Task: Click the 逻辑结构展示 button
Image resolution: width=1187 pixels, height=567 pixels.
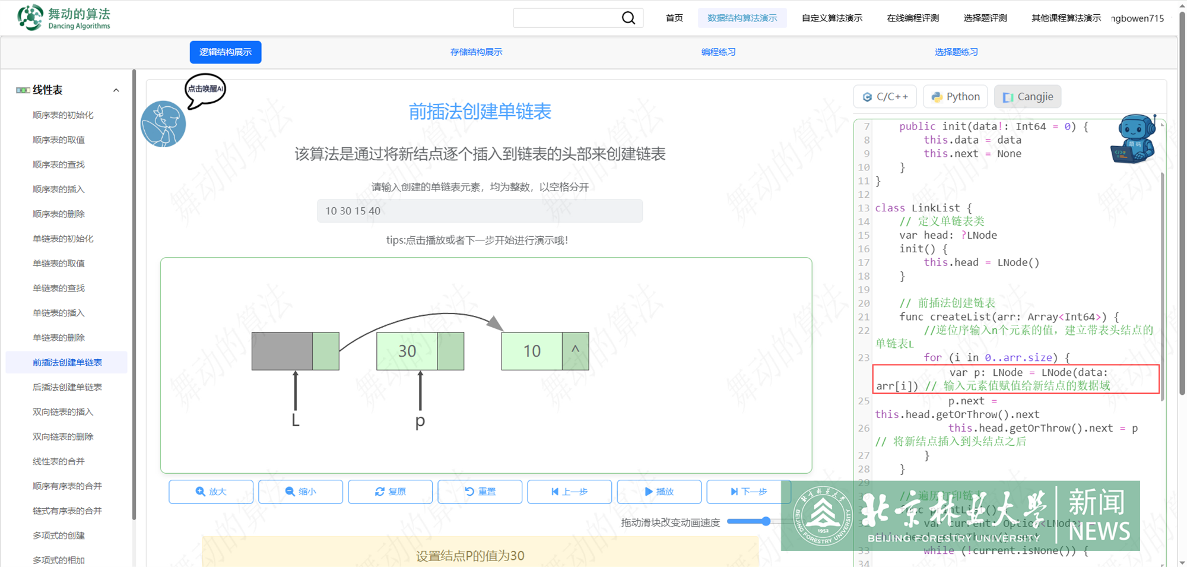Action: coord(226,52)
